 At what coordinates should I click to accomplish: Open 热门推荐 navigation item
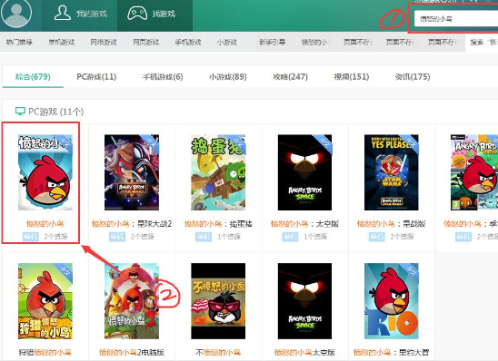tap(19, 42)
